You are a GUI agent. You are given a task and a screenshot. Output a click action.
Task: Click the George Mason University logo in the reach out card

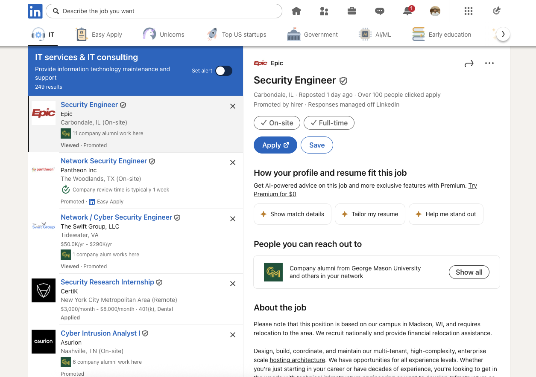pyautogui.click(x=273, y=272)
